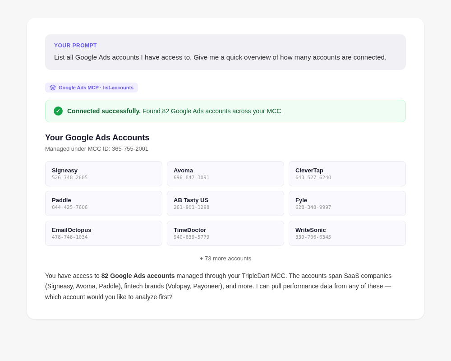Select the AB Tasty US account
451x361 pixels.
point(225,204)
